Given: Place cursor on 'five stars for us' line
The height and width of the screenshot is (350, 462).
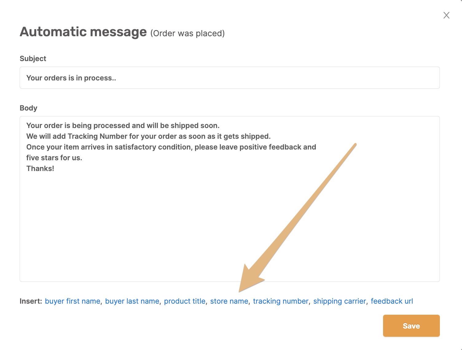Looking at the screenshot, I should click(x=54, y=158).
